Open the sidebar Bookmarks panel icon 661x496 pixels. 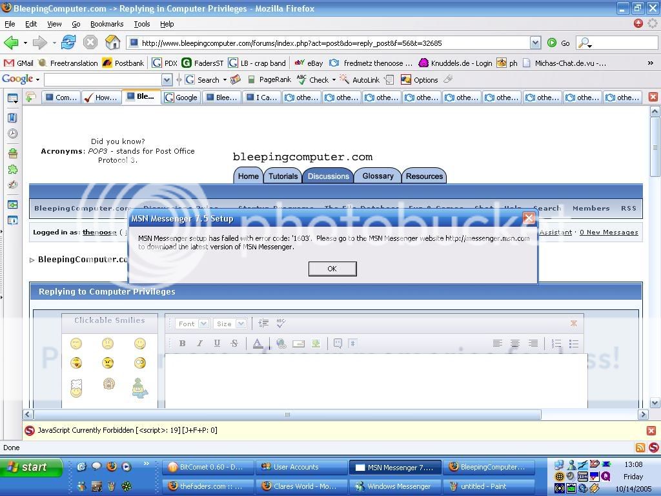tap(13, 118)
